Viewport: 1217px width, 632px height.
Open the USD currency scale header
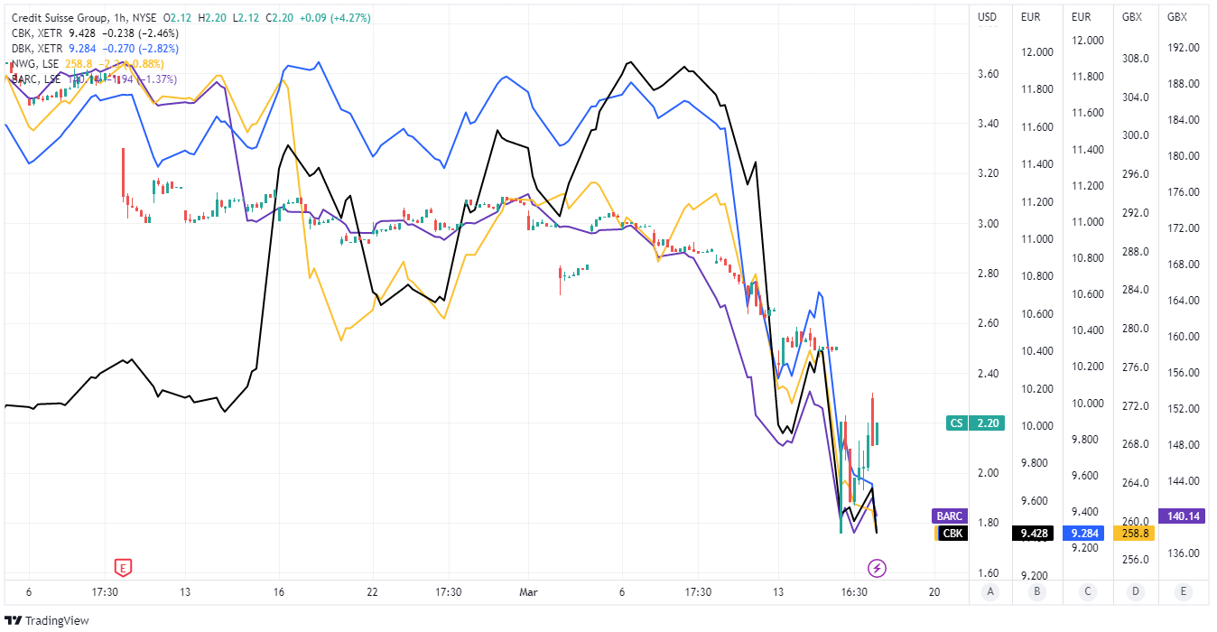pos(989,17)
